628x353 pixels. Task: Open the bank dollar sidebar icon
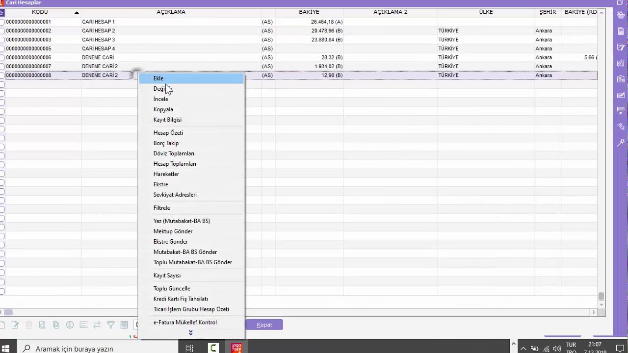tap(621, 79)
